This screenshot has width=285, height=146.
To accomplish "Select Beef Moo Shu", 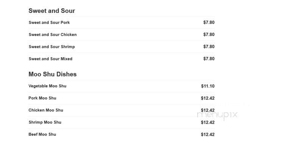I will pyautogui.click(x=42, y=134).
